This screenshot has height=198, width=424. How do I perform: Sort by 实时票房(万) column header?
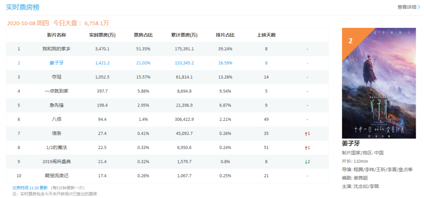pos(102,35)
